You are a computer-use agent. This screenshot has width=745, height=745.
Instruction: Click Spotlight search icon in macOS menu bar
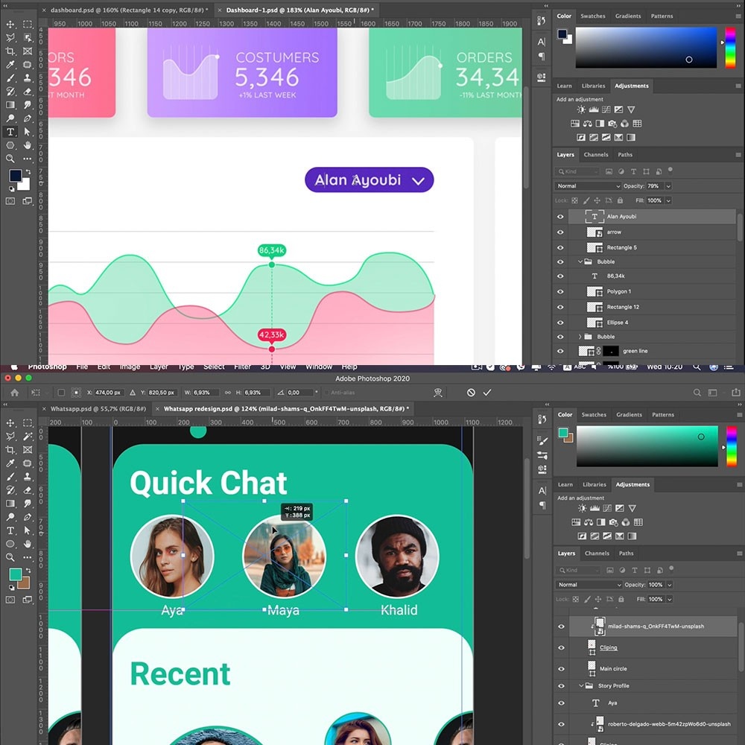click(x=696, y=367)
